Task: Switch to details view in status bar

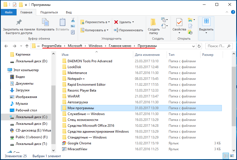Action: point(226,156)
